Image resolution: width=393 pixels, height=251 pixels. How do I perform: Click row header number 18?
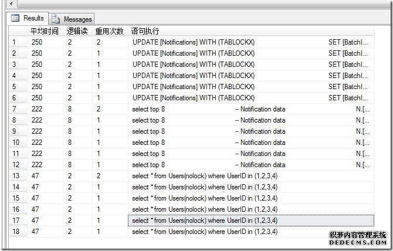[16, 232]
